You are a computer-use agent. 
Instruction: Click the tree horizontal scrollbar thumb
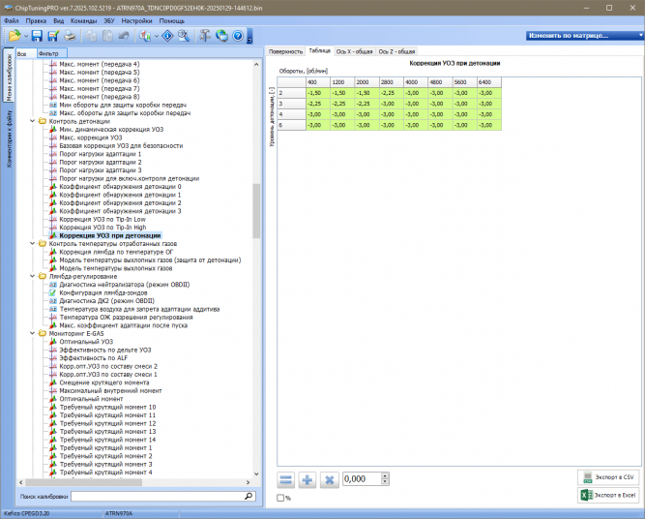click(83, 482)
